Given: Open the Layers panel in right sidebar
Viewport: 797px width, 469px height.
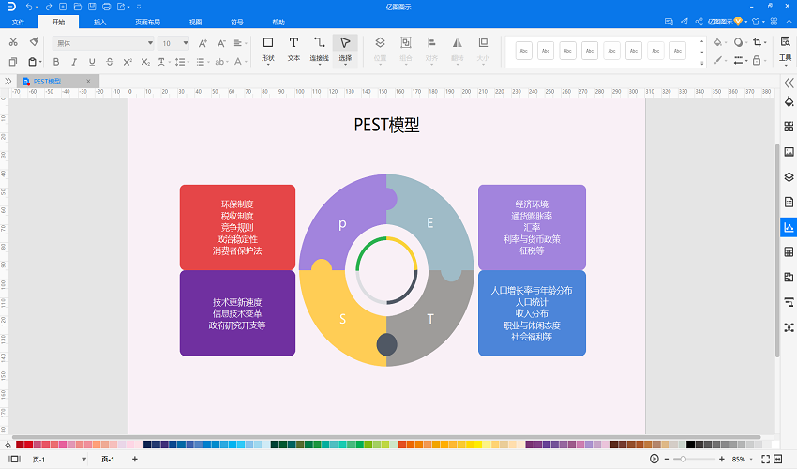Looking at the screenshot, I should click(789, 176).
